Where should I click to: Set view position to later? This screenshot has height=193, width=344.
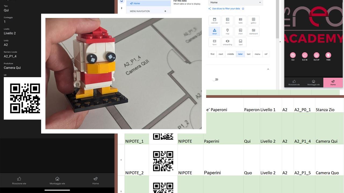coord(240,54)
